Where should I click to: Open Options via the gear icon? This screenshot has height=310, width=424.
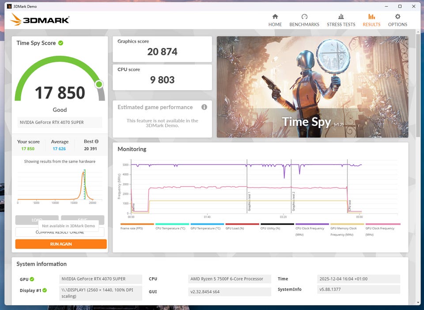click(x=397, y=17)
